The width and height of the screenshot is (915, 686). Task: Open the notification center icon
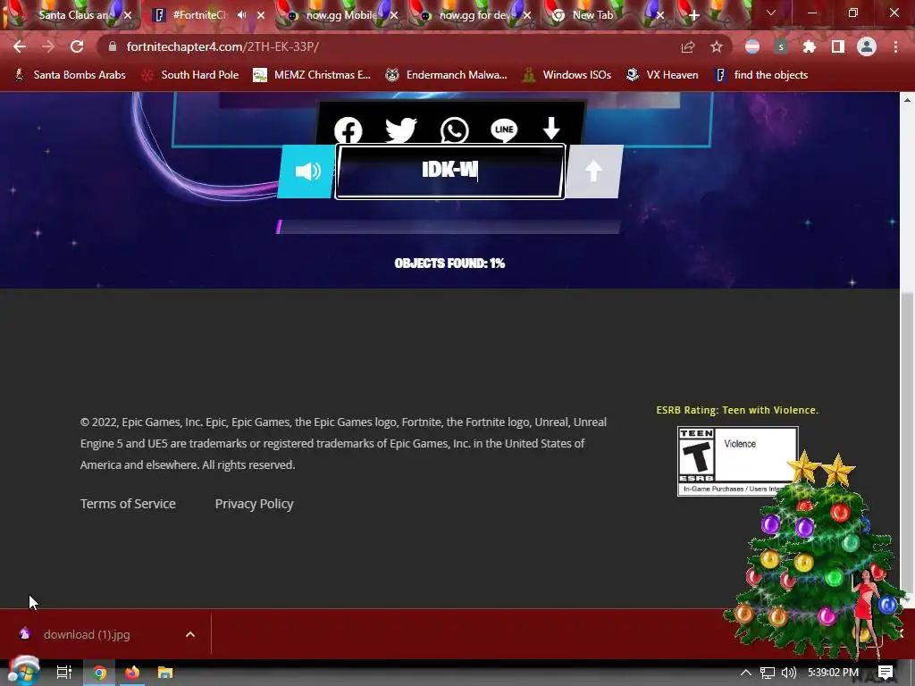(x=886, y=673)
